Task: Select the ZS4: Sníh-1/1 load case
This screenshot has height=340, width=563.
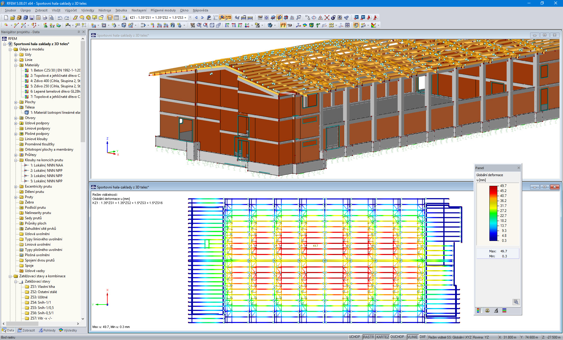Action: [40, 302]
